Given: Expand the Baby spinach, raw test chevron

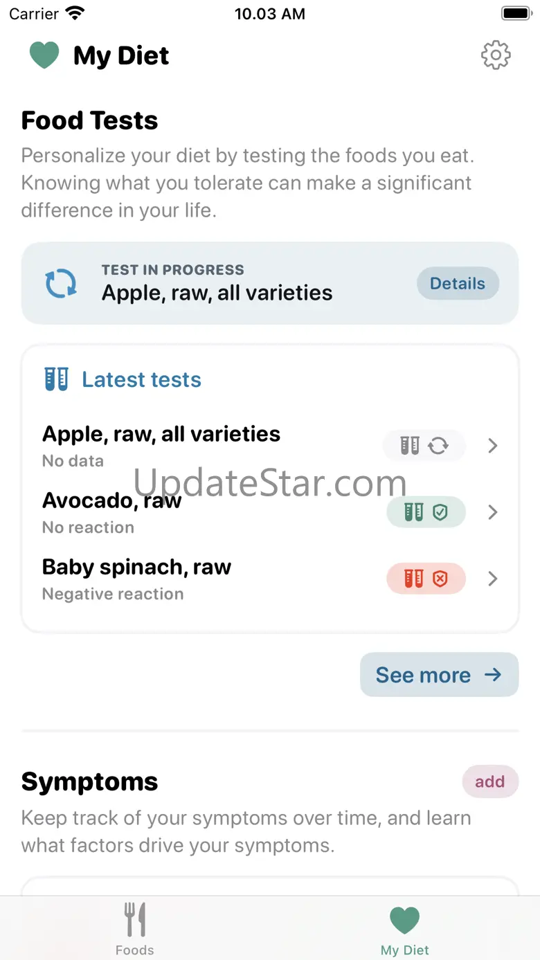Looking at the screenshot, I should tap(493, 579).
